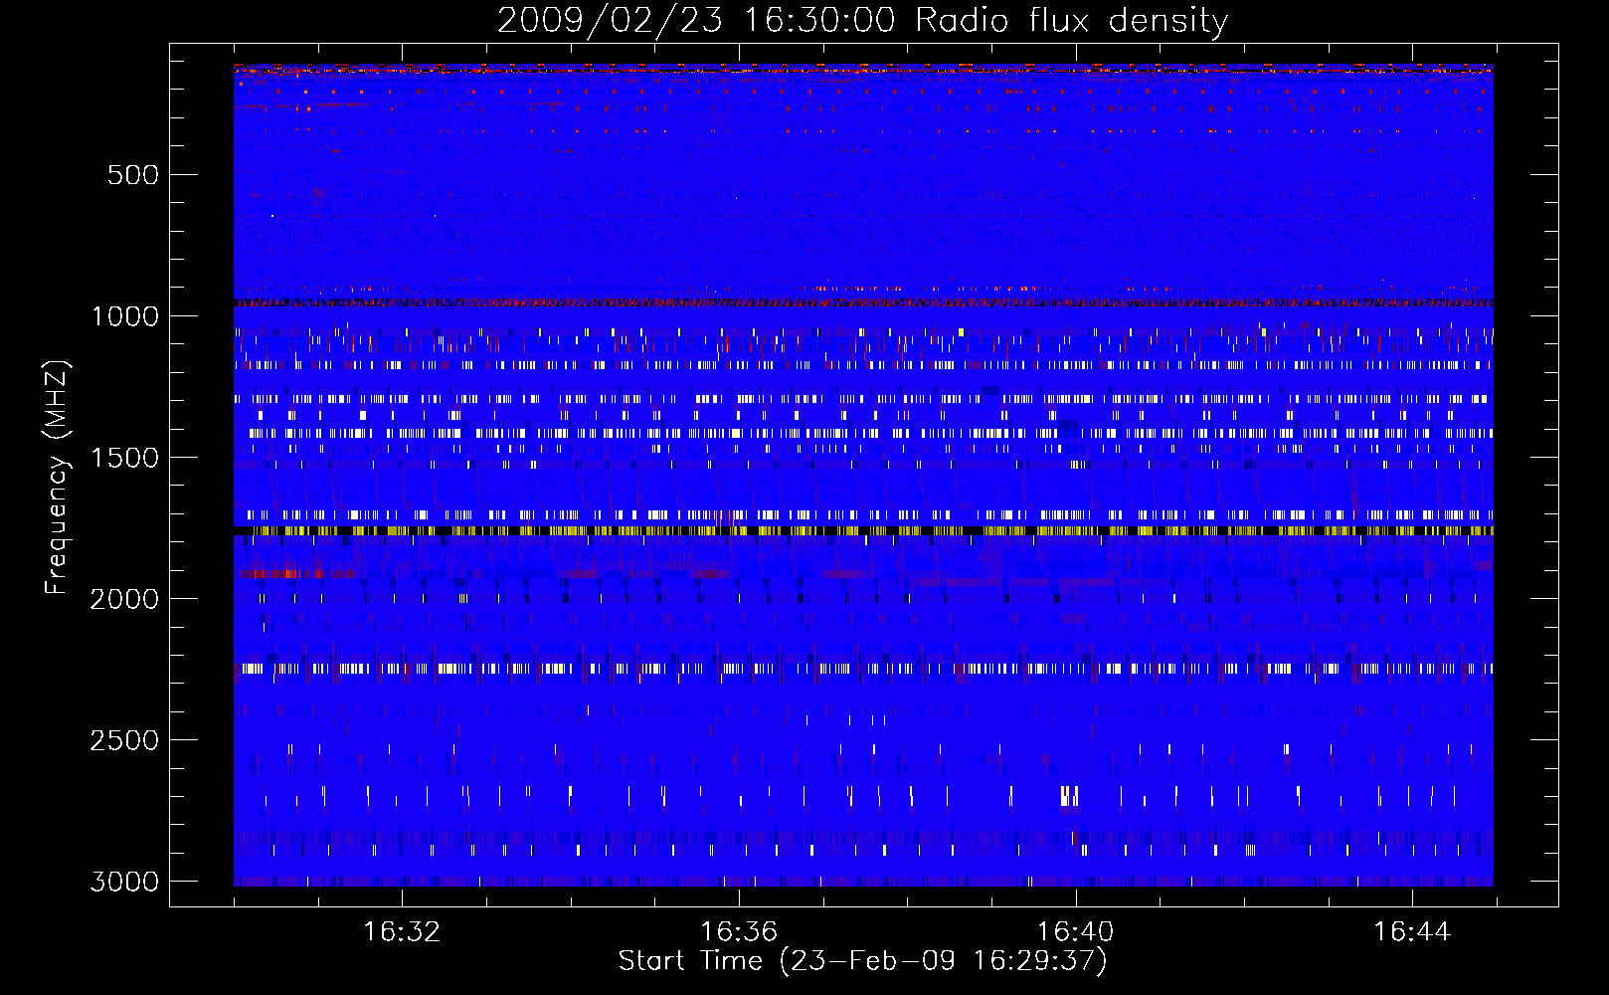
Task: Click the "Start Time (23-Feb-09 16:29:37)" label
Action: coord(862,961)
